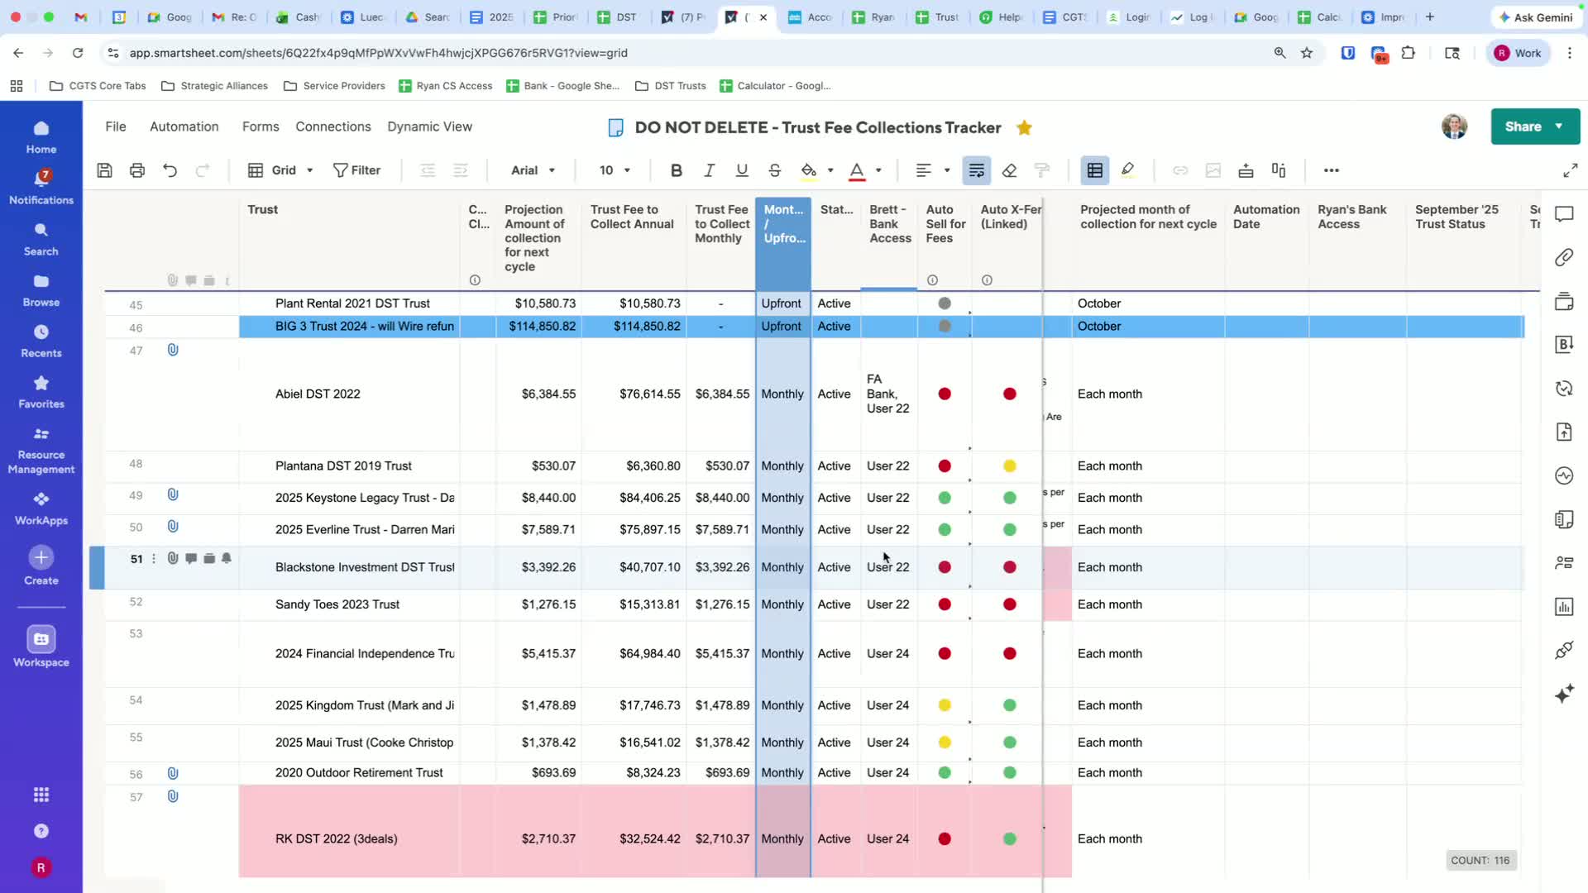Click the Filter button
Image resolution: width=1588 pixels, height=893 pixels.
click(x=356, y=170)
